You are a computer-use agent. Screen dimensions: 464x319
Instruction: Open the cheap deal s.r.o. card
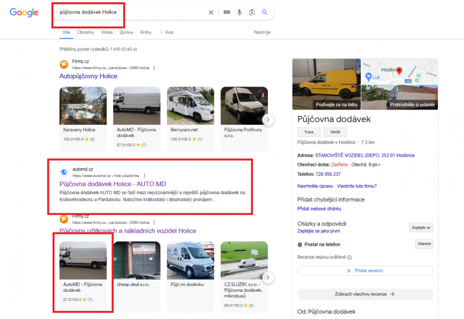[x=137, y=277]
